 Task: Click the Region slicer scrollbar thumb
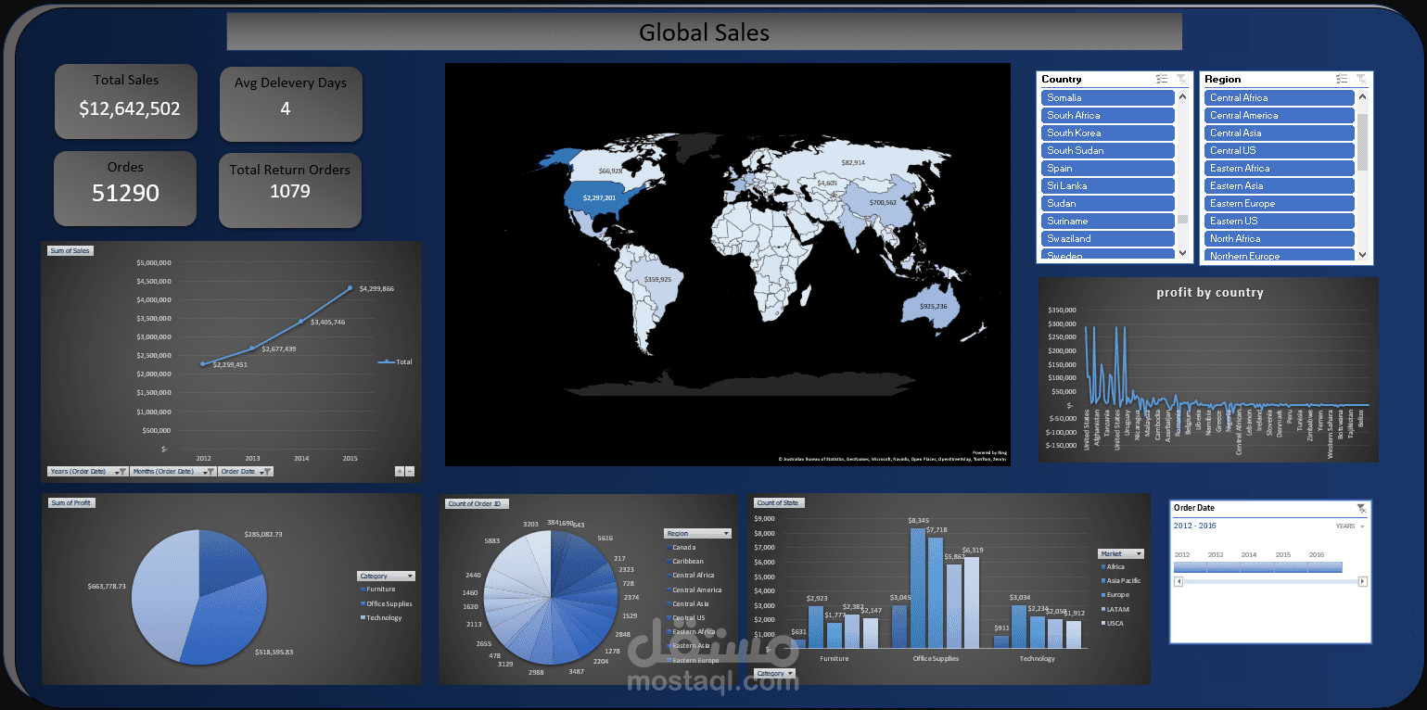point(1362,141)
